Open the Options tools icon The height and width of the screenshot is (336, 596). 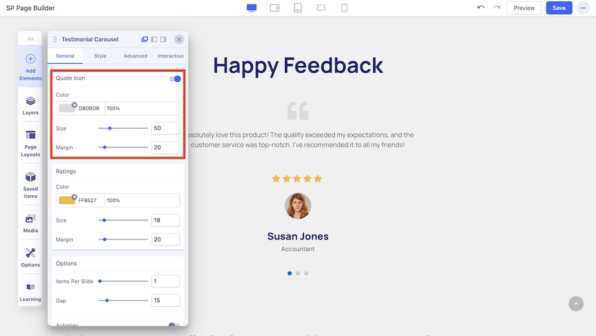pyautogui.click(x=30, y=257)
